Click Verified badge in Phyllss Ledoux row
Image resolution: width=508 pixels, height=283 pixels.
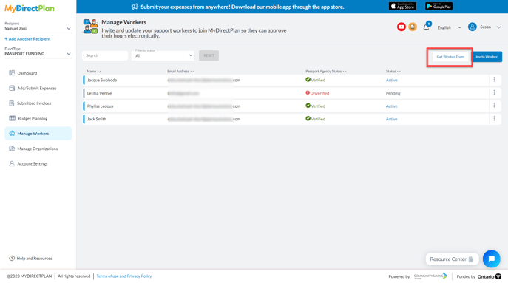coord(315,106)
